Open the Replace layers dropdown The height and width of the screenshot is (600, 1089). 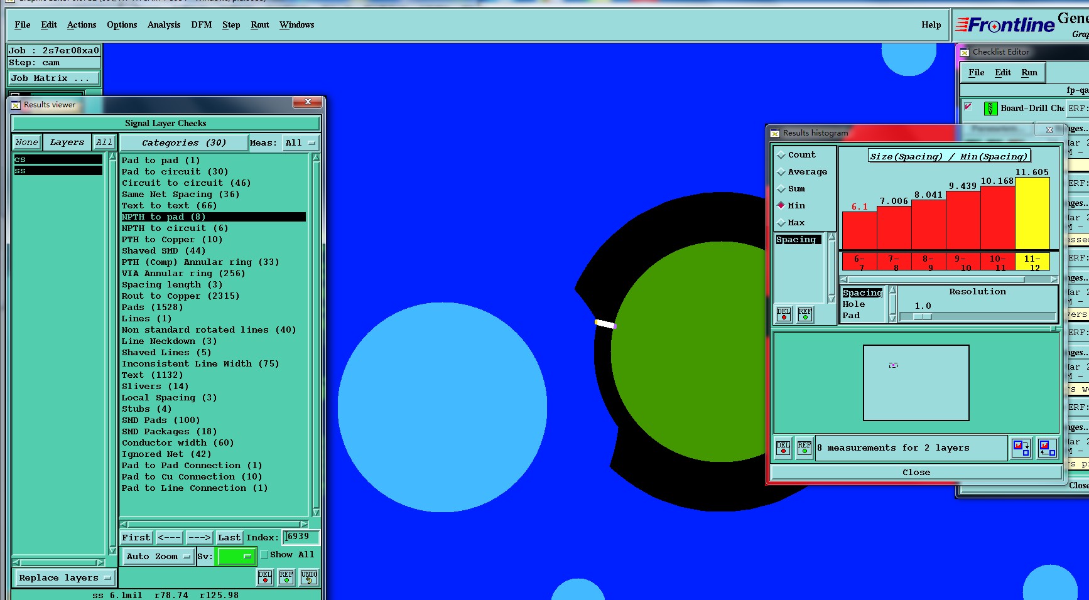[x=65, y=578]
